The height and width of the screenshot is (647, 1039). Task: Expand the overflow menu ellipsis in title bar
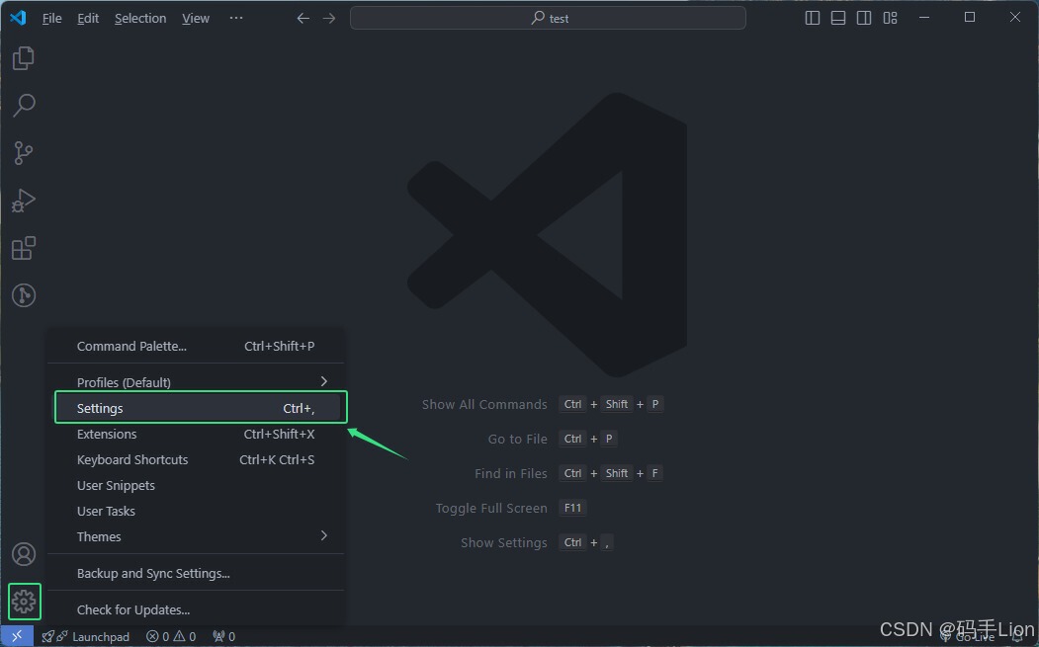point(236,18)
